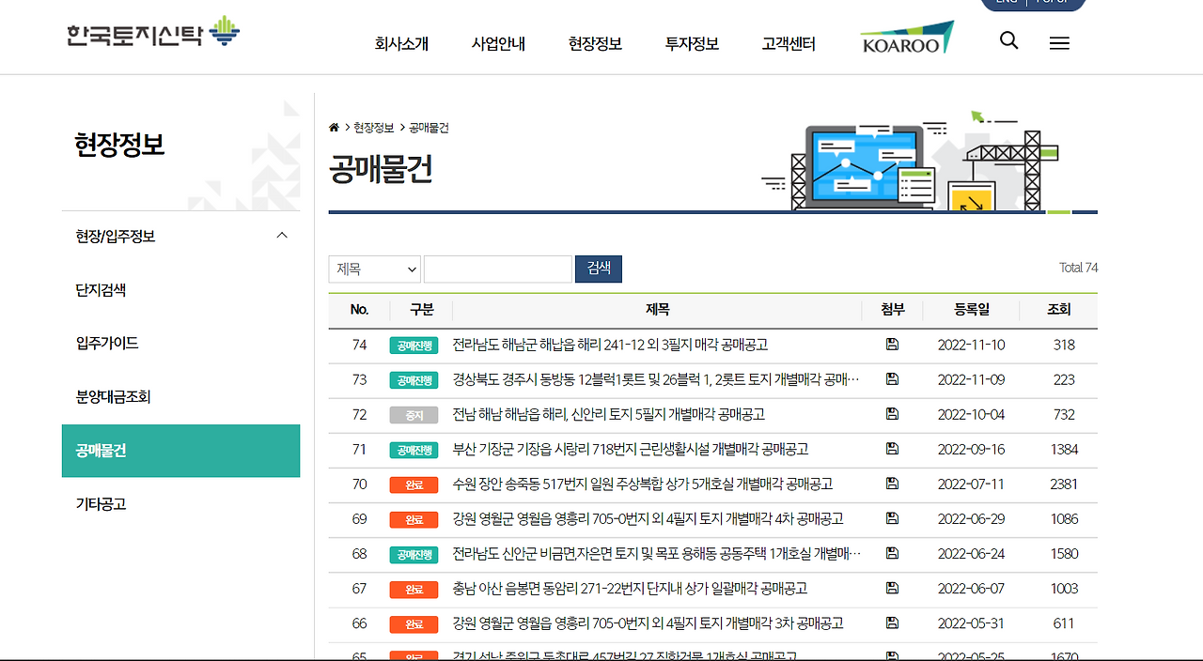The image size is (1203, 661).
Task: Select 단지검색 in the sidebar
Action: [x=101, y=290]
